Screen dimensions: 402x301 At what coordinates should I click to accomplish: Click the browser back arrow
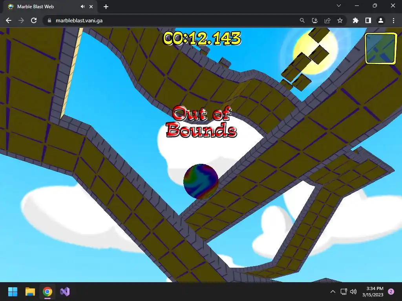coord(9,20)
